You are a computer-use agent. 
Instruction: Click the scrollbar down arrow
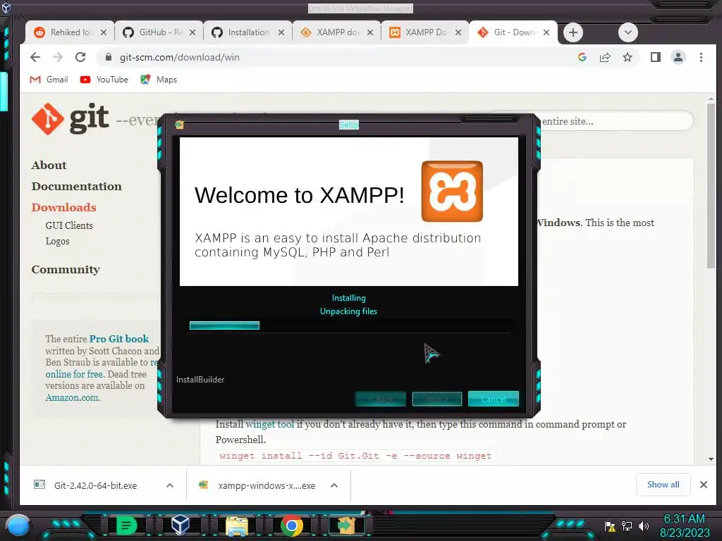click(711, 459)
